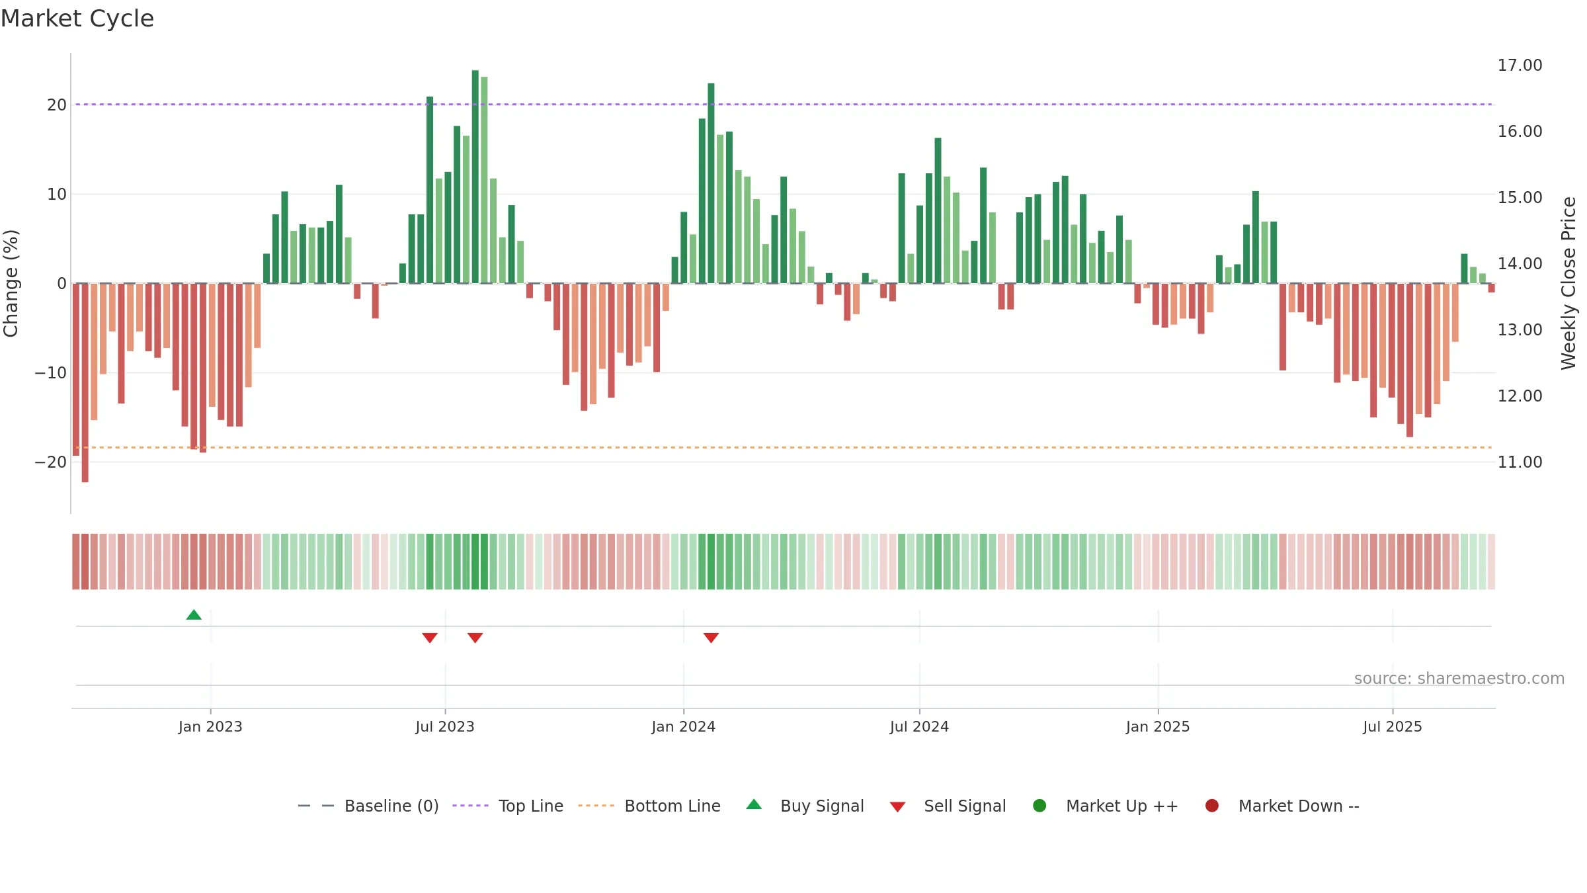Screen dimensions: 1587x893
Task: Toggle the Market Up ++ legend entry
Action: (x=1105, y=806)
